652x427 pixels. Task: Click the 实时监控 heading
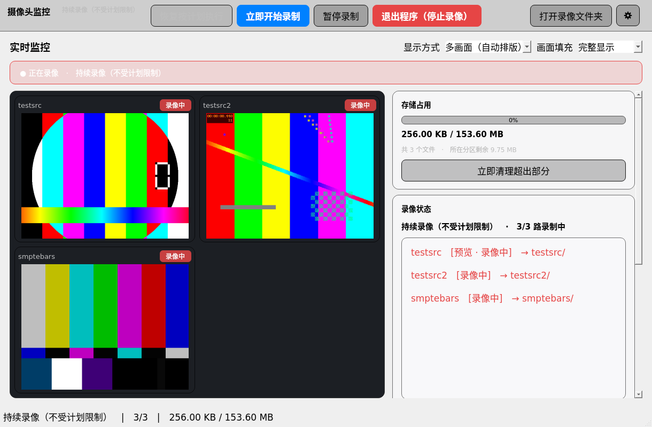coord(30,47)
